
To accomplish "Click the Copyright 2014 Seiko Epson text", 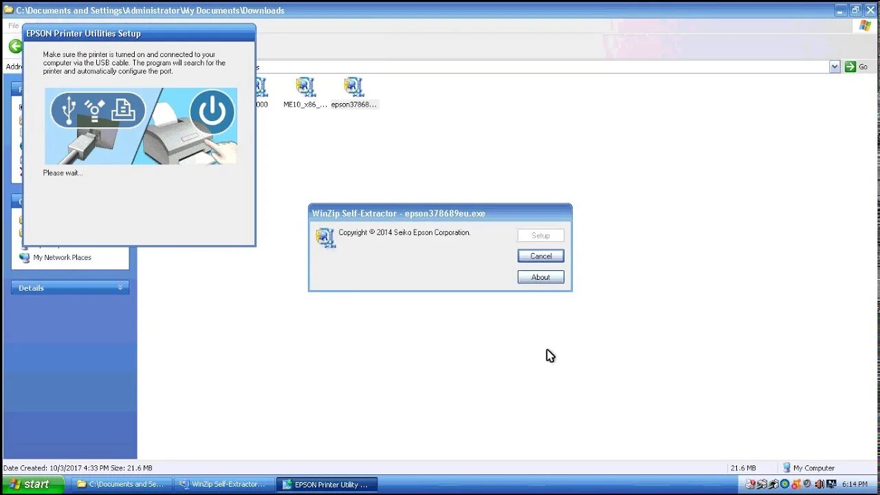I will coord(404,232).
